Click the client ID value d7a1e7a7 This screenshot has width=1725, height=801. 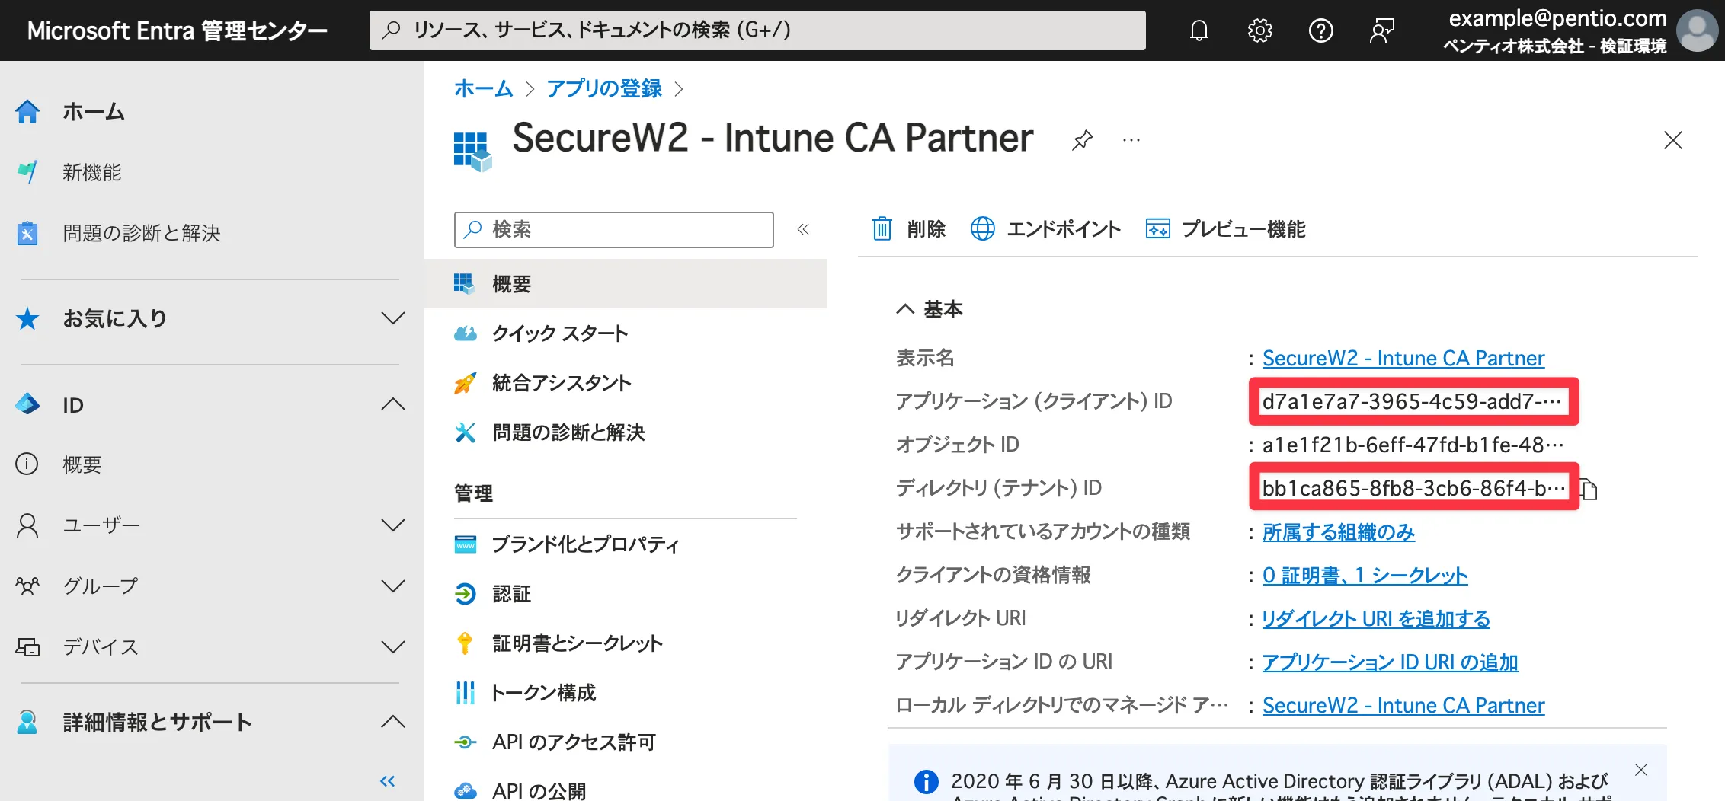point(1412,401)
